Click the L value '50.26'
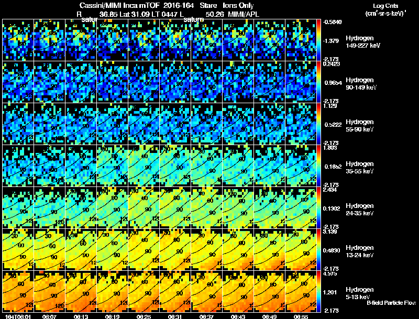This screenshot has height=319, width=419. 215,14
